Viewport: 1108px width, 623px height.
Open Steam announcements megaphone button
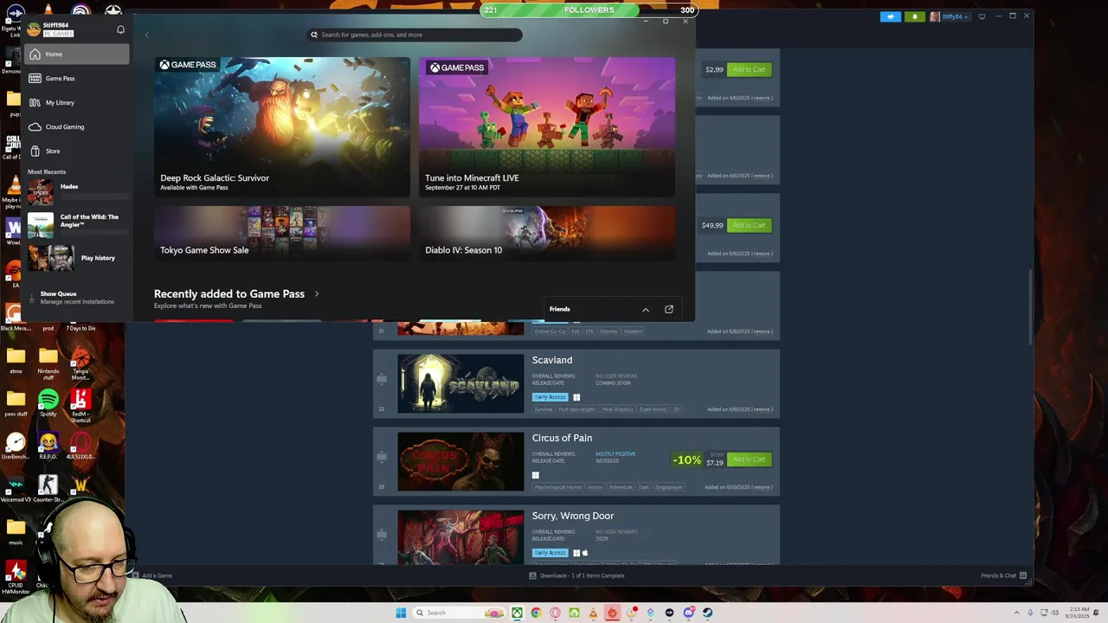point(891,16)
